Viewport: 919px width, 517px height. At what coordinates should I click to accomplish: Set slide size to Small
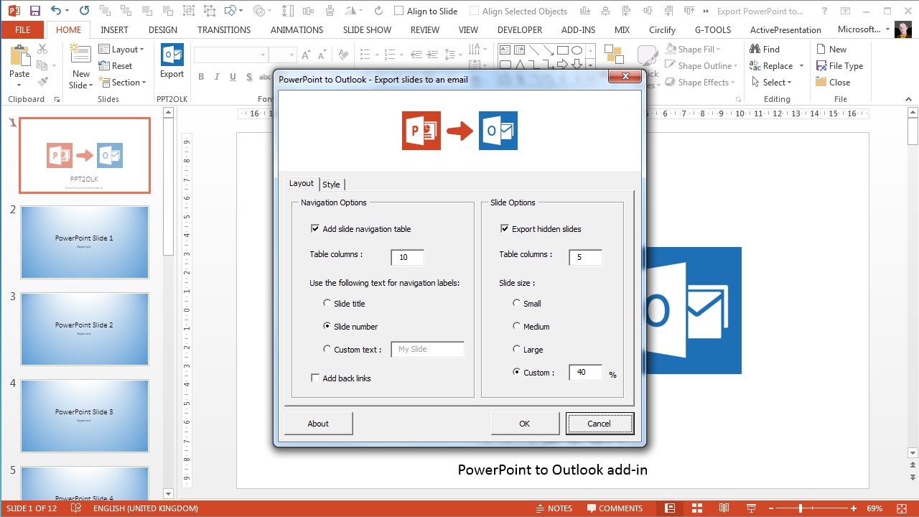[517, 303]
